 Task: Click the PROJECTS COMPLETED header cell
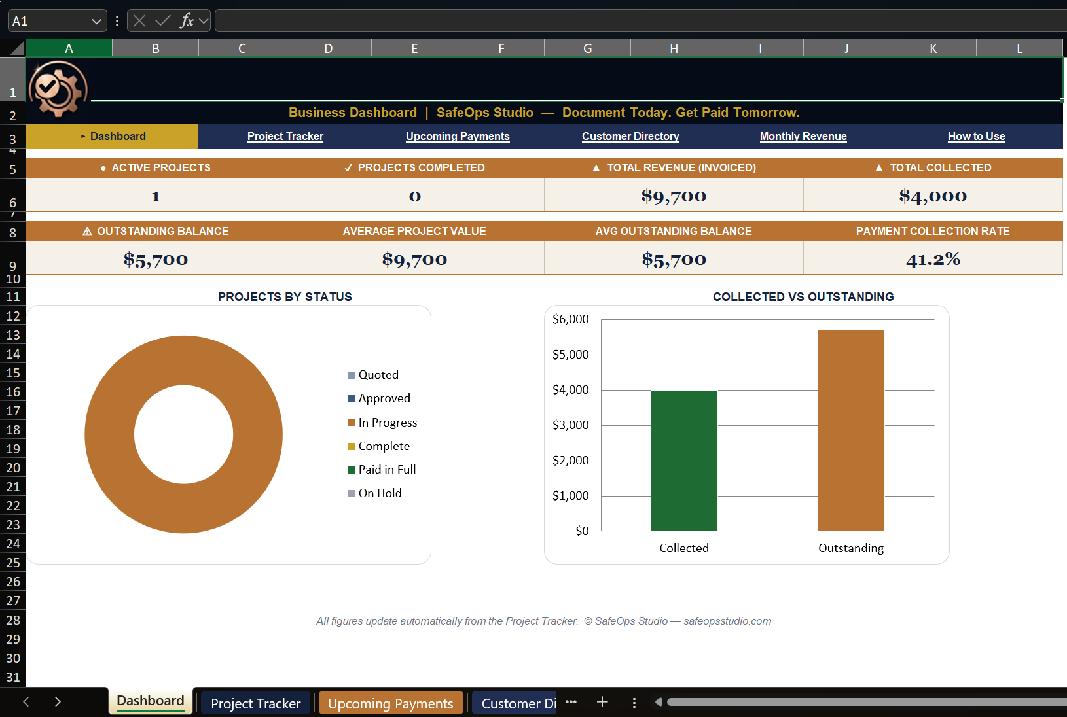tap(414, 167)
